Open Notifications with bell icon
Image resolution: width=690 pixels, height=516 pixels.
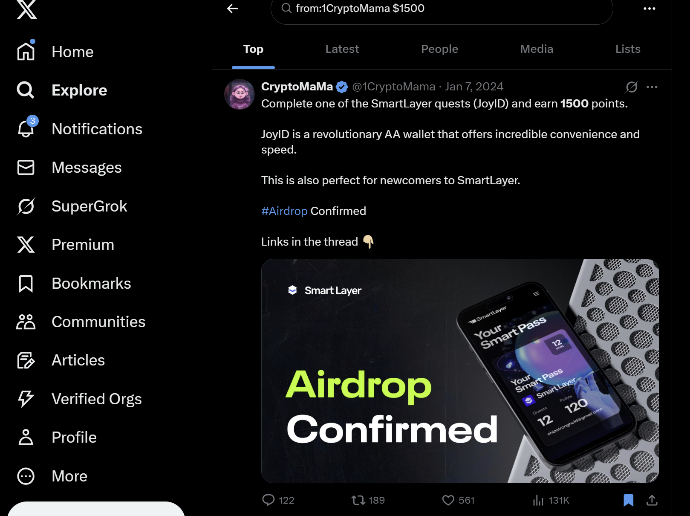[80, 129]
